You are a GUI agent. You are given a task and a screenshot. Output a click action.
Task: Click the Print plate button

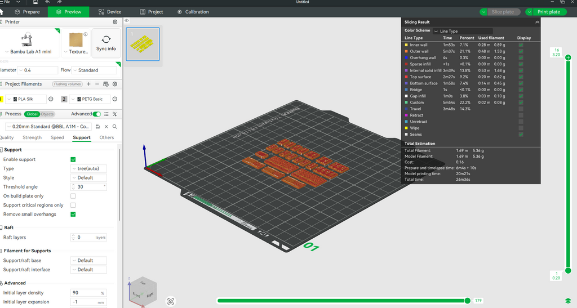[x=548, y=12]
